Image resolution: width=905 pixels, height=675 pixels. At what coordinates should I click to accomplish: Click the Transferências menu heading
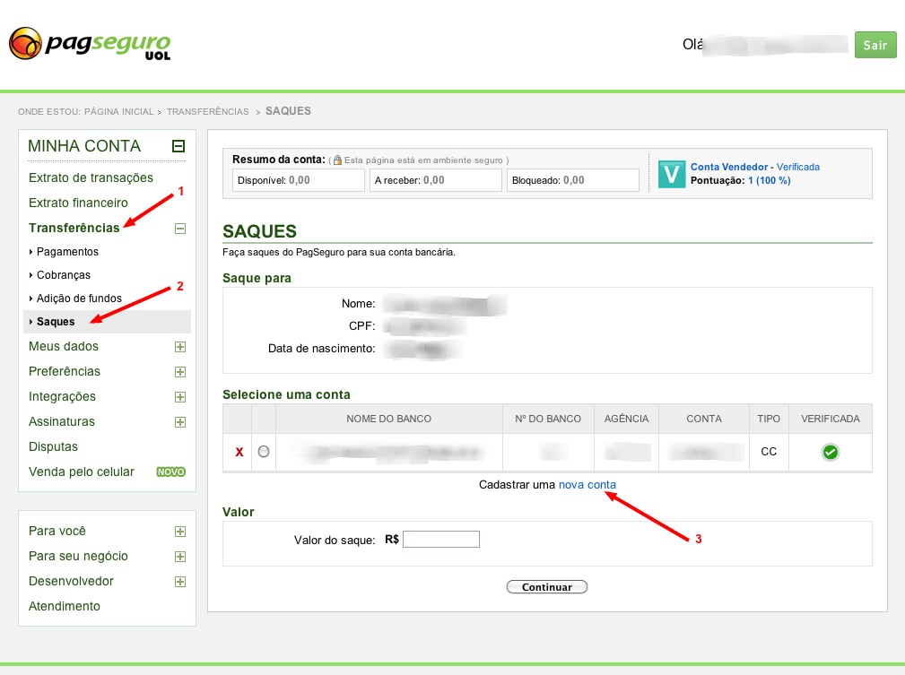pos(74,228)
